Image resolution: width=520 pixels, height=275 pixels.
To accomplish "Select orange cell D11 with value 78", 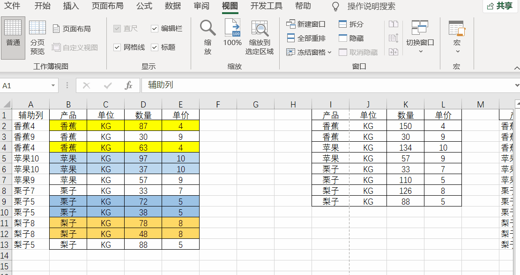I will point(143,223).
